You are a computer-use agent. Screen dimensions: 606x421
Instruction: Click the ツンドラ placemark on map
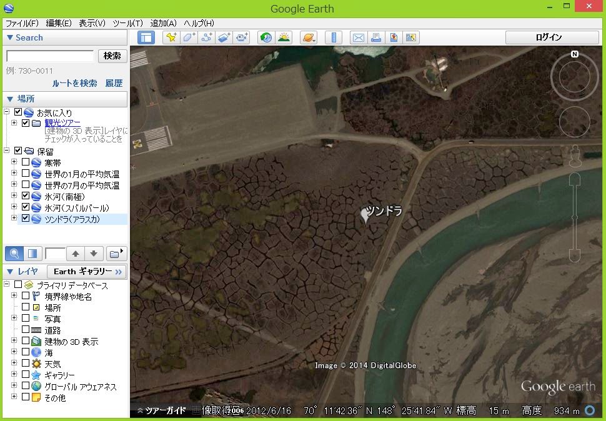(365, 215)
